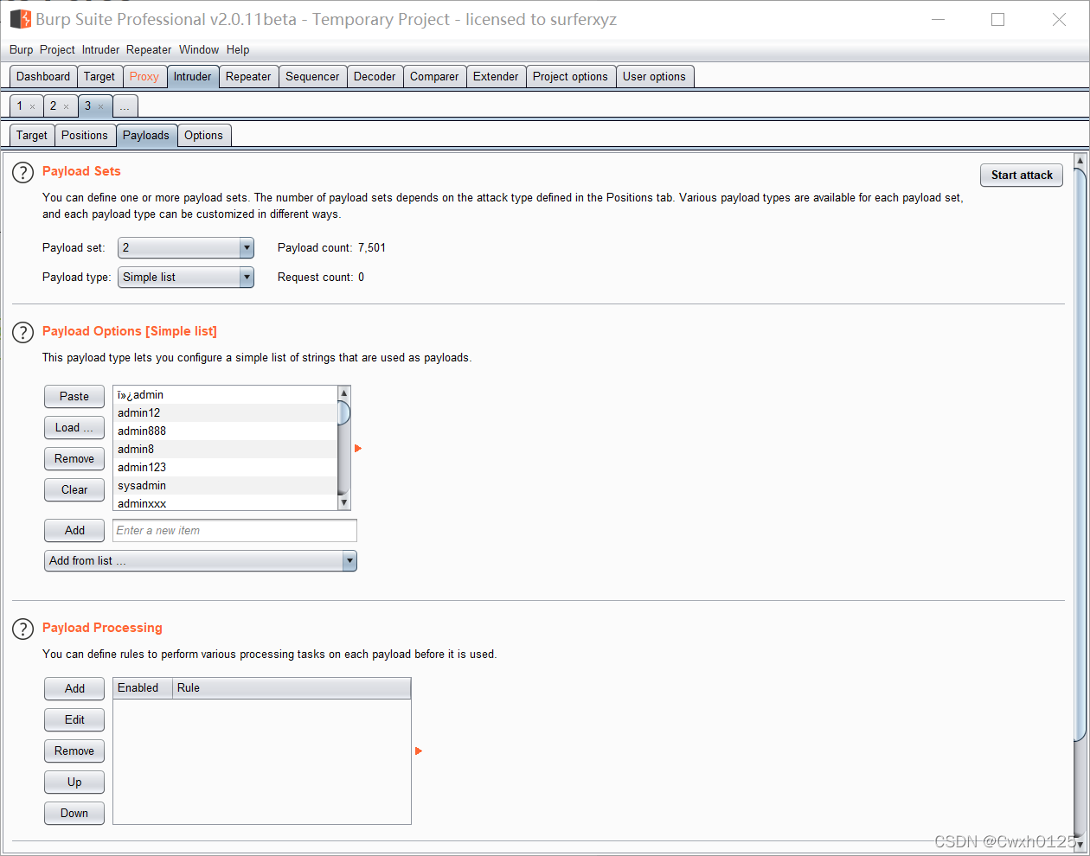Screen dimensions: 1090x856
Task: Switch to the User options tab
Action: [654, 77]
